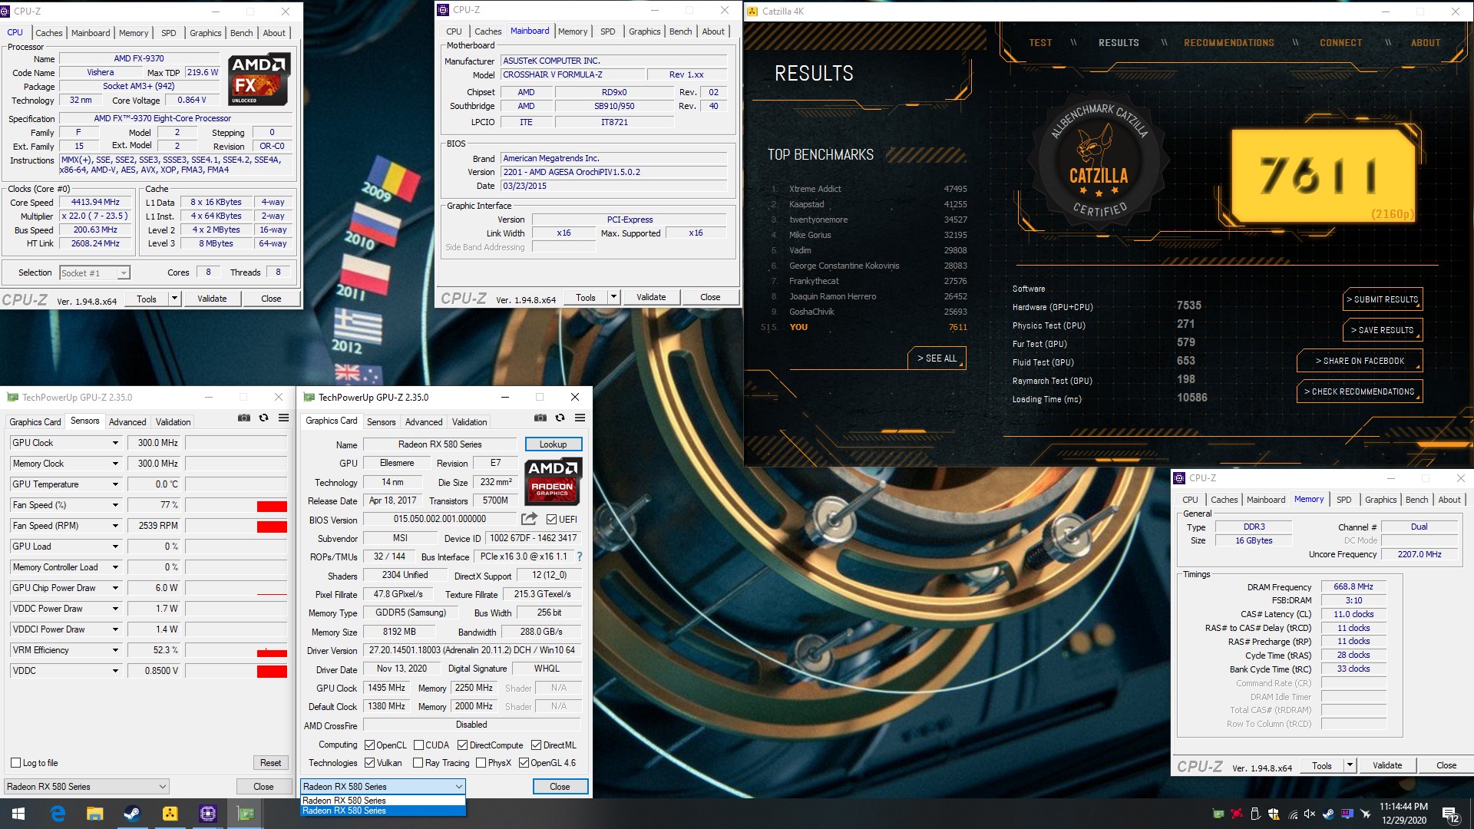Image resolution: width=1474 pixels, height=829 pixels.
Task: Click Fan Speed (%) red sensor graph
Action: 236,505
